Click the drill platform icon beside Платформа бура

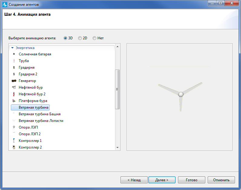14,101
